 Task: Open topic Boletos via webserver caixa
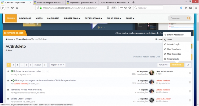27,71
